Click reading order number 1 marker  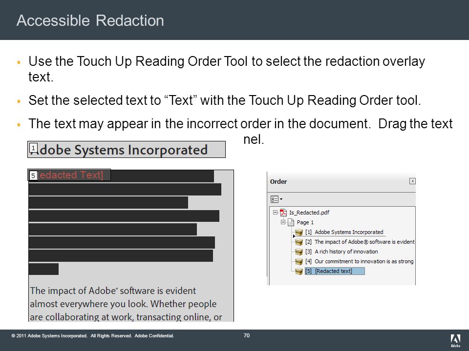pos(33,148)
